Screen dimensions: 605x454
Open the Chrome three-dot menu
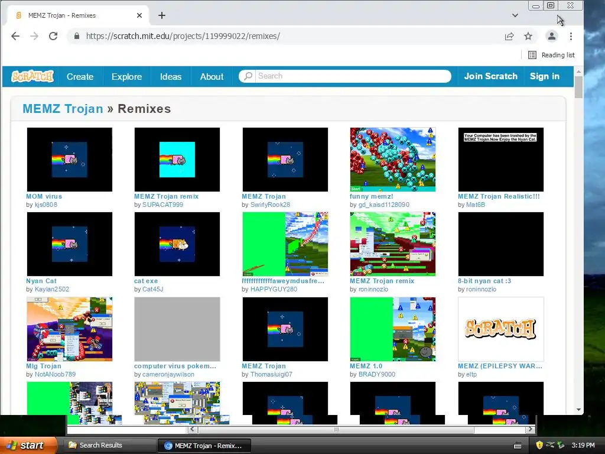click(571, 36)
